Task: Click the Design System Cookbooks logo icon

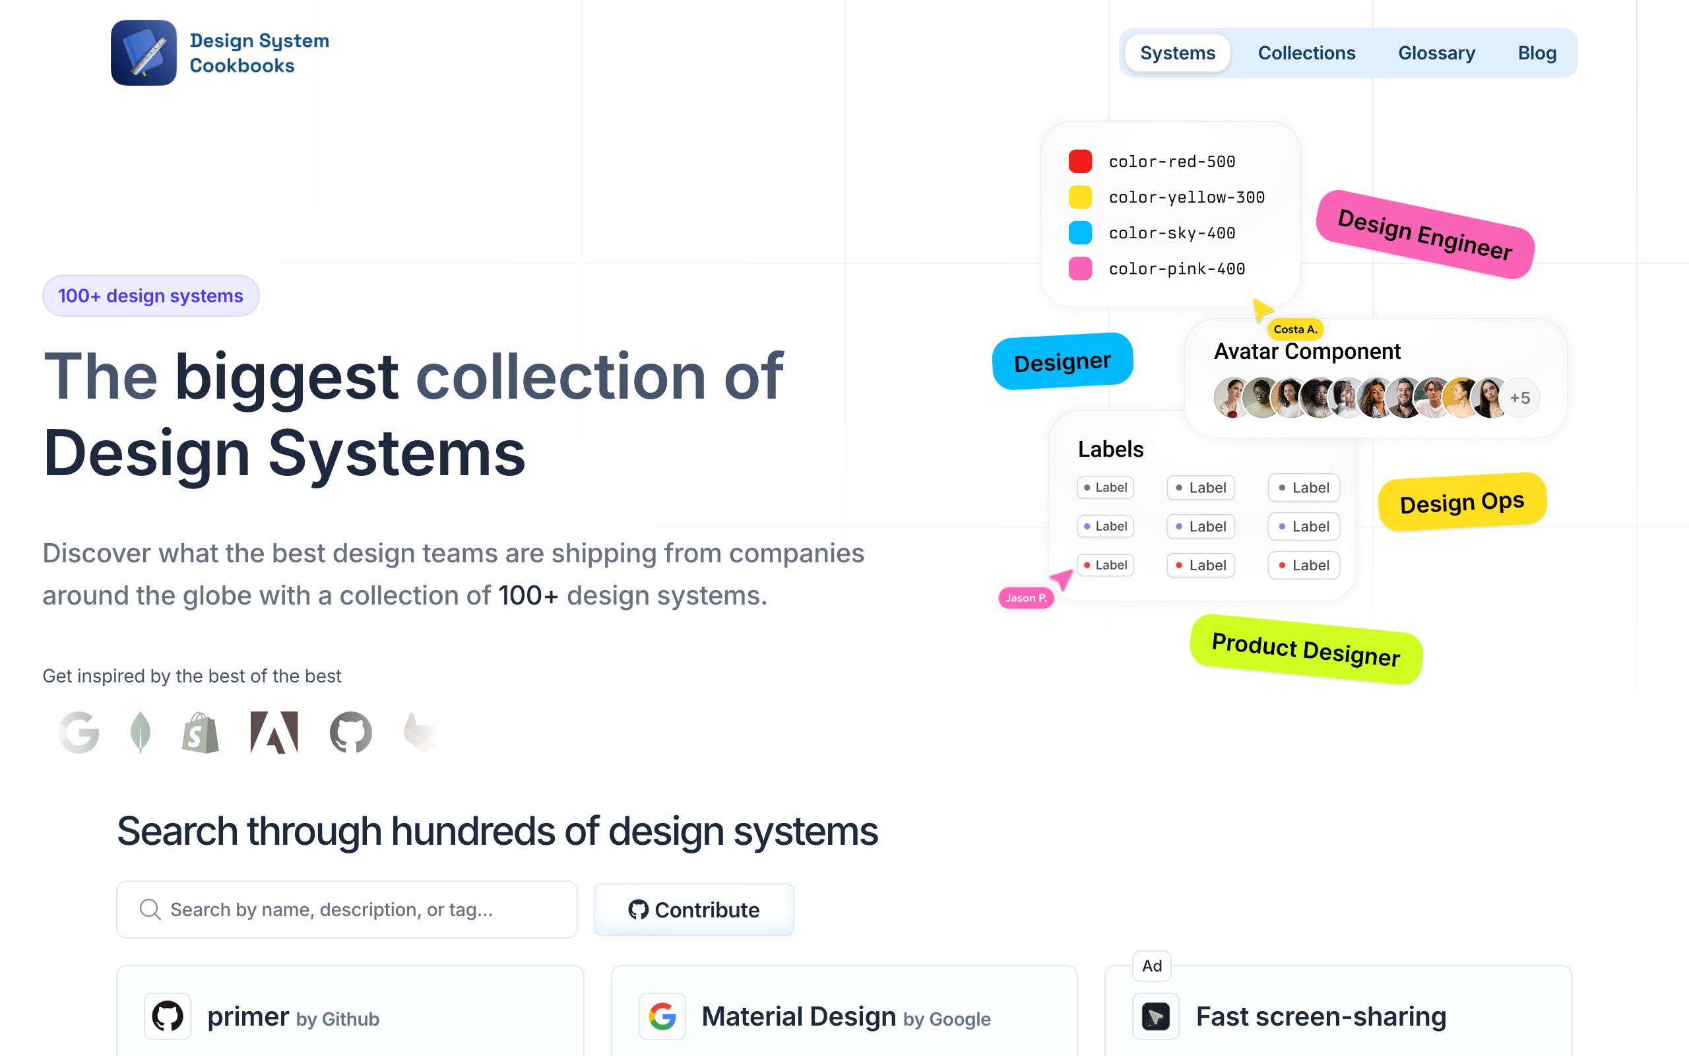Action: 144,53
